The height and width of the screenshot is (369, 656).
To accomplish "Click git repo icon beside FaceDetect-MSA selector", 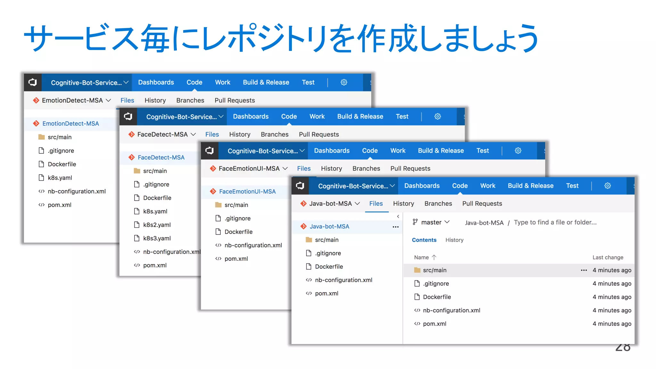I will (x=131, y=134).
